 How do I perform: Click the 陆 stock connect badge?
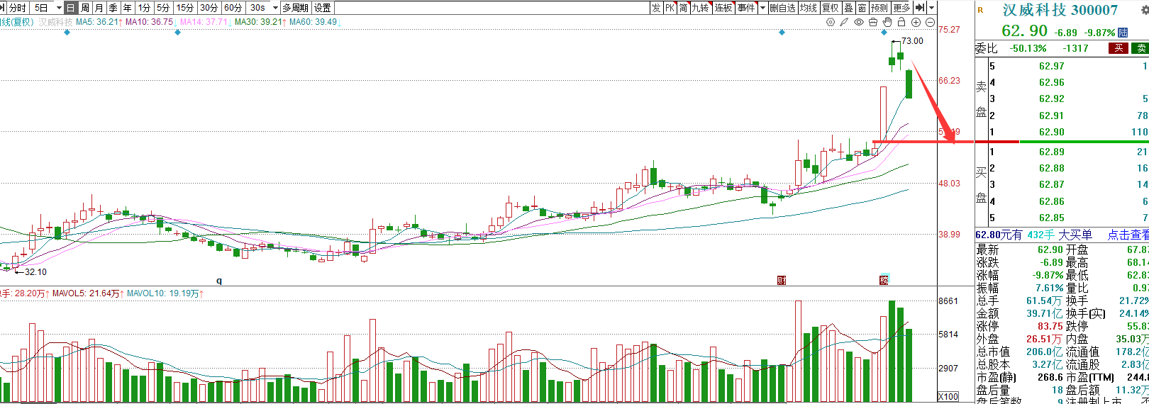tap(1123, 33)
